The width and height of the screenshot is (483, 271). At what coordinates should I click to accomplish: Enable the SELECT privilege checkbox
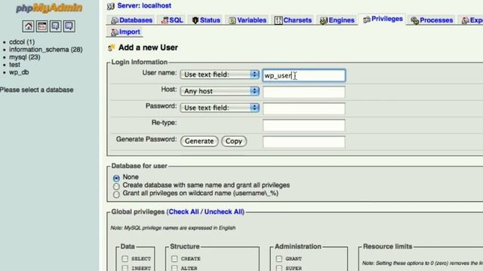(x=125, y=259)
